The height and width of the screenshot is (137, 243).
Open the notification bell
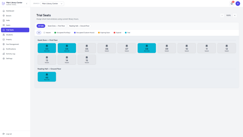tap(232, 3)
